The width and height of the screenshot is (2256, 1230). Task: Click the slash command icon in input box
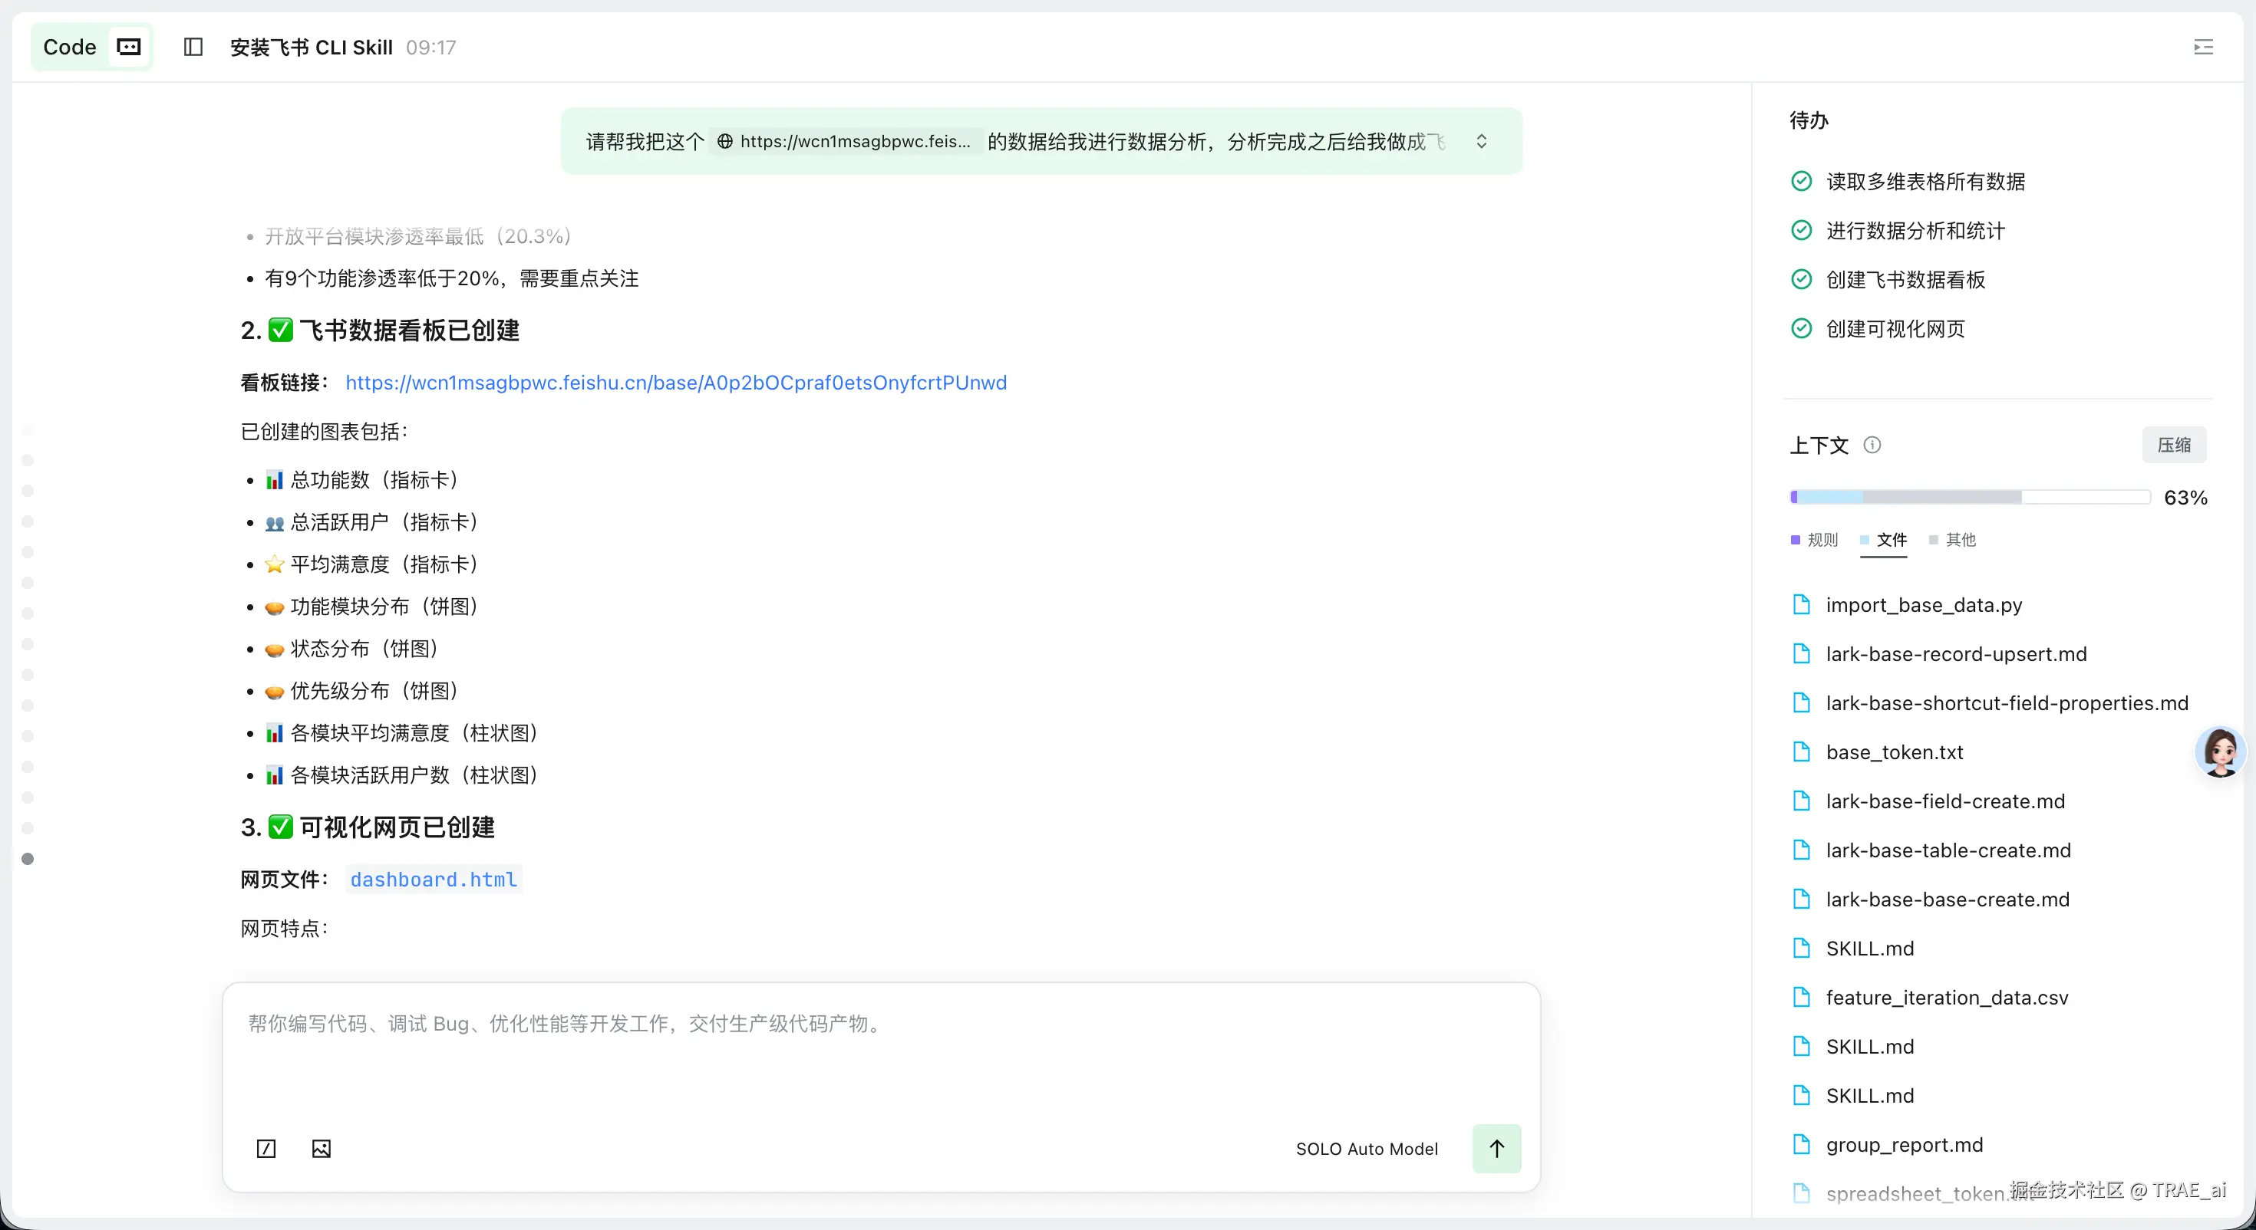pyautogui.click(x=266, y=1149)
